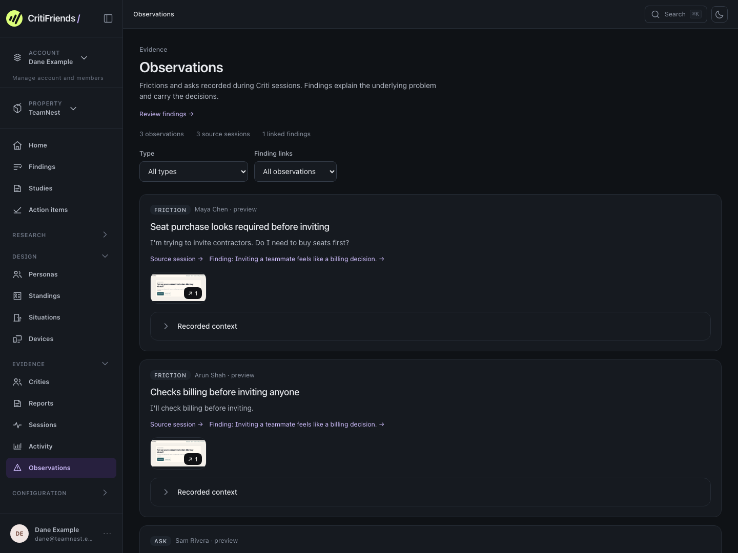Click the Search field in the top bar
Viewport: 738px width, 553px height.
pyautogui.click(x=675, y=14)
